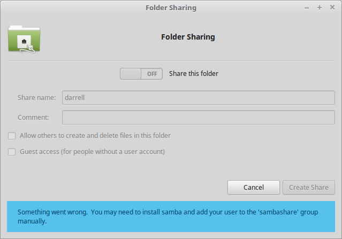Viewport: 342px width, 239px height.
Task: Click the green shared folder icon
Action: point(24,38)
